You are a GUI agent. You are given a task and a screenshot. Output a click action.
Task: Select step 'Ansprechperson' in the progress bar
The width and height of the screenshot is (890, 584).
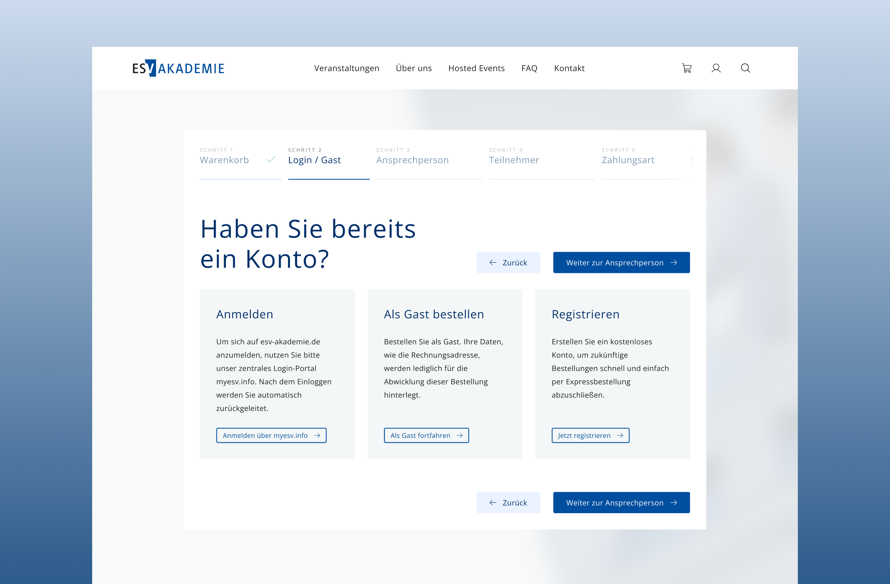(413, 160)
